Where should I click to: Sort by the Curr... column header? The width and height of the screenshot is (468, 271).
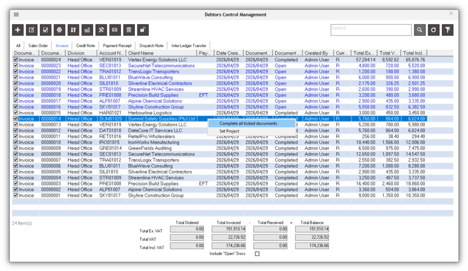342,53
